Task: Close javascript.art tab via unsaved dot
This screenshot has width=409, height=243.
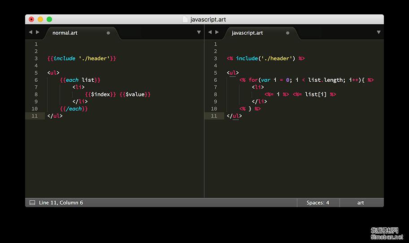Action: point(287,33)
